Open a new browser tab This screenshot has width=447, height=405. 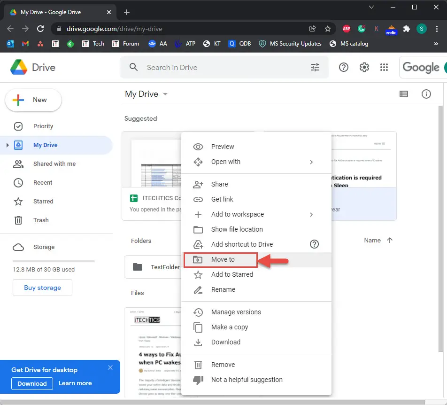(x=127, y=12)
